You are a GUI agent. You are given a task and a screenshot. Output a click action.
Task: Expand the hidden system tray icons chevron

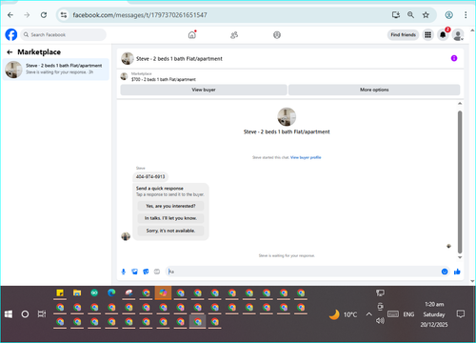(368, 314)
